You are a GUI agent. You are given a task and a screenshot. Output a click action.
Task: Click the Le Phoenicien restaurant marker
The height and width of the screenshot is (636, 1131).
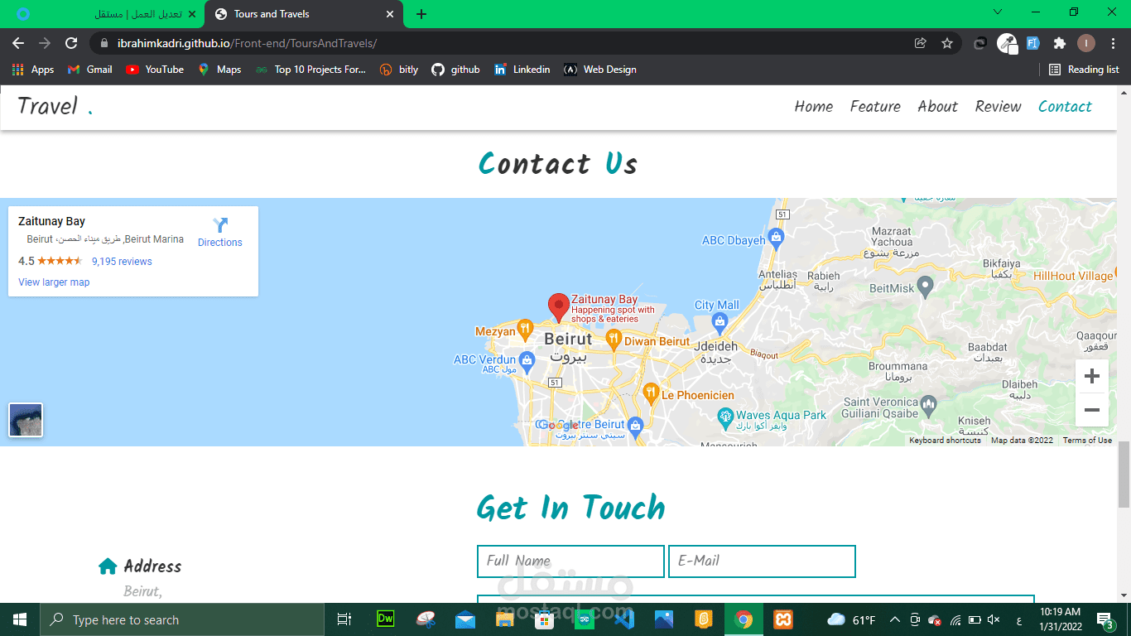point(651,393)
